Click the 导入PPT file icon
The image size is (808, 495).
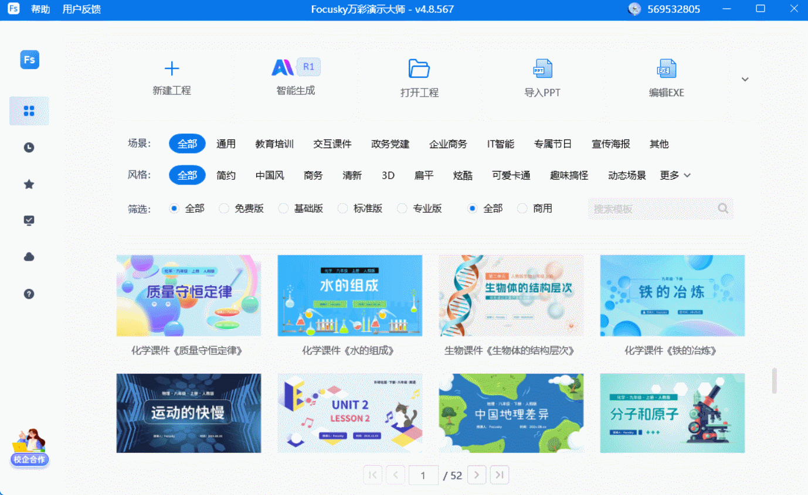[542, 69]
